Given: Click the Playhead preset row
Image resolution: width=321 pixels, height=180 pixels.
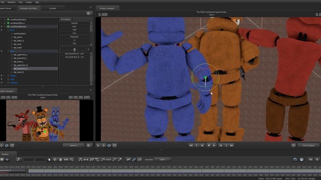Looking at the screenshot, I should click(x=75, y=36).
